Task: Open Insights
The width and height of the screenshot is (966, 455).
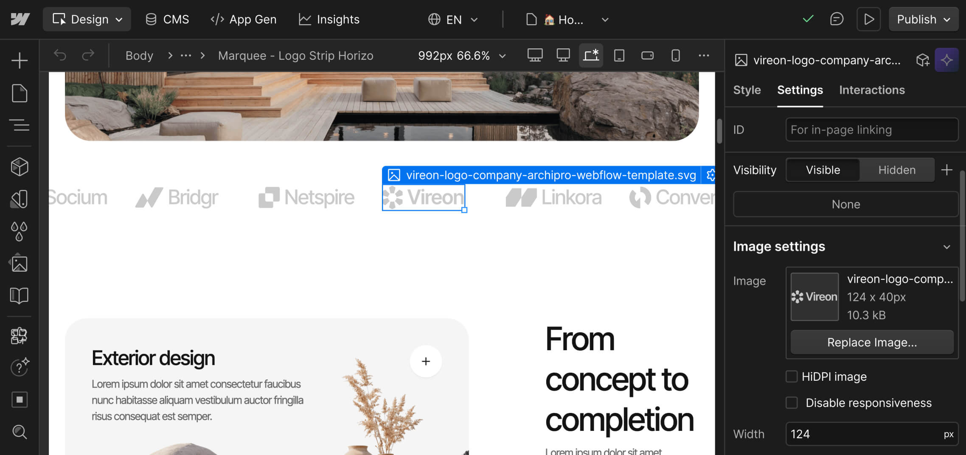Action: (329, 19)
